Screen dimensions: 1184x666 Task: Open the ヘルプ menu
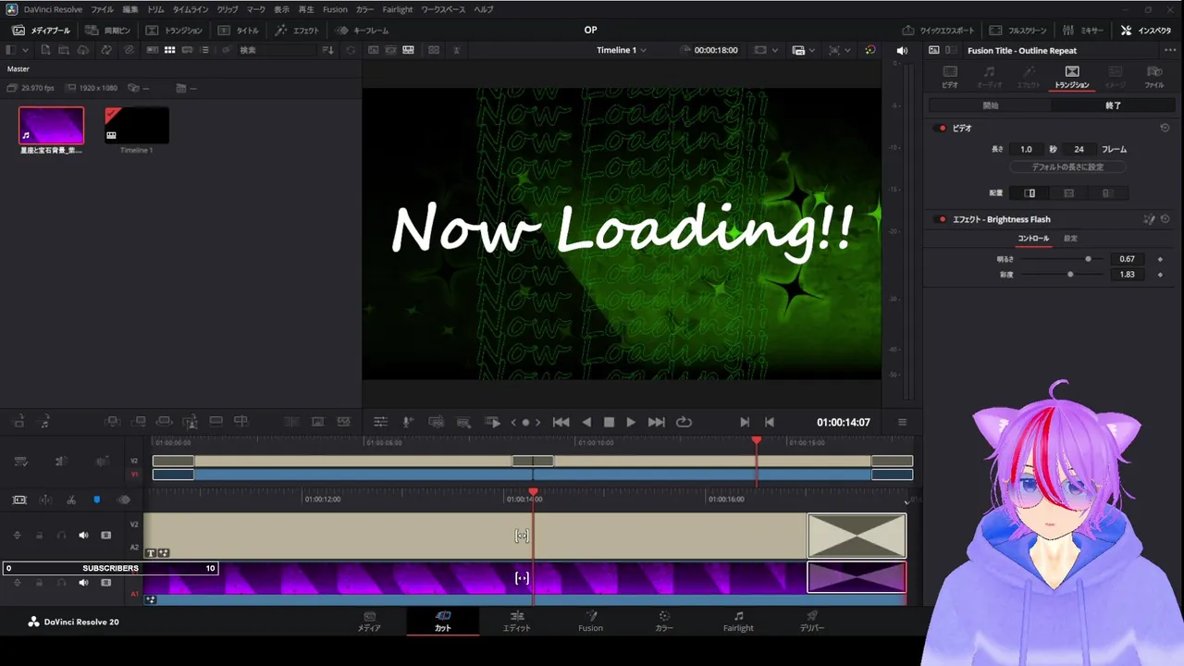(x=484, y=9)
